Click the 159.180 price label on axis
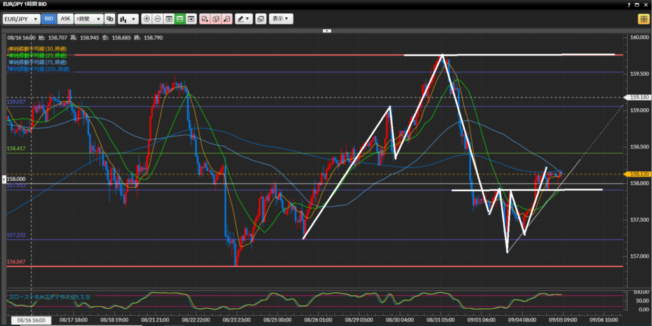This screenshot has width=652, height=326. (639, 97)
